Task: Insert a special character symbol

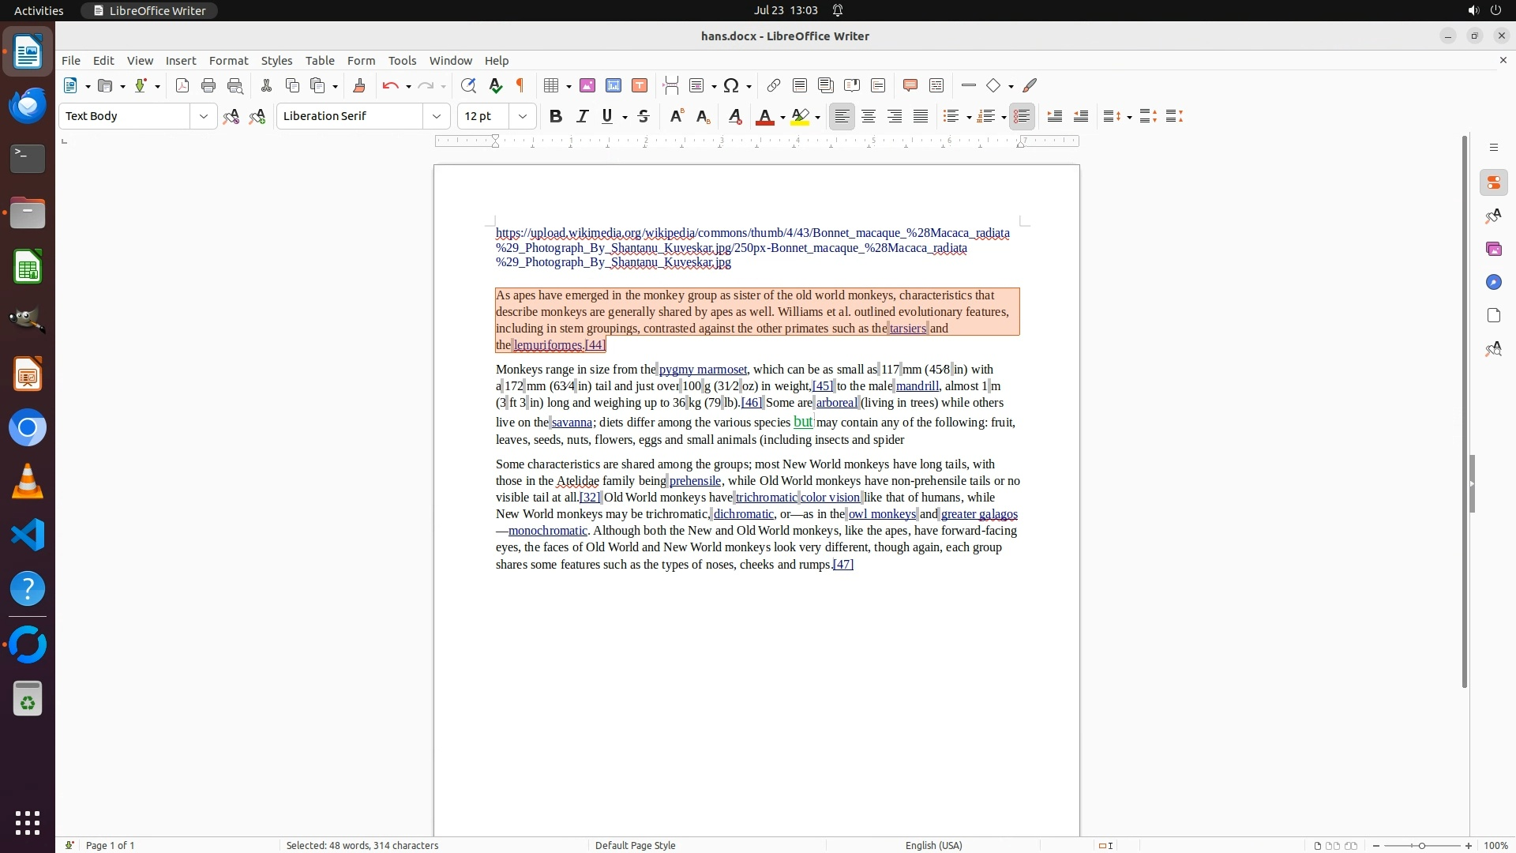Action: (731, 86)
